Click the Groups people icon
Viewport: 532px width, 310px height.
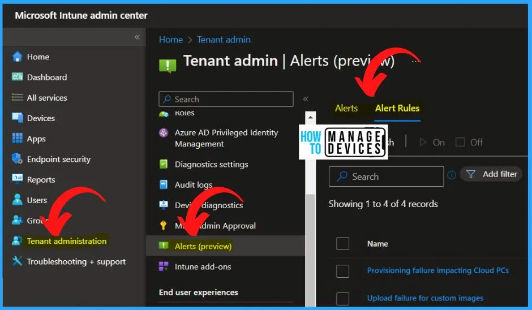(17, 220)
